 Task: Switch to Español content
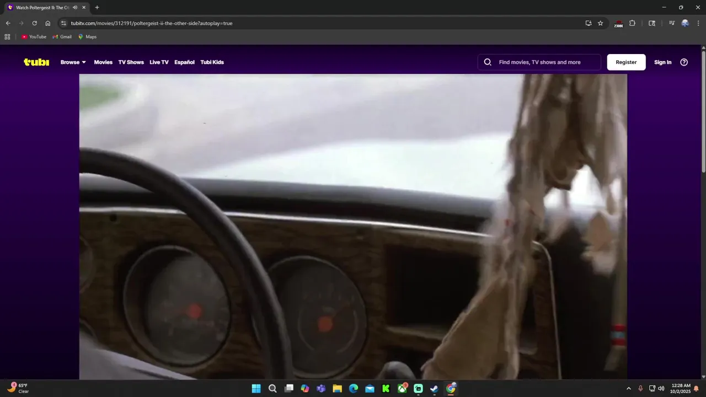pos(184,62)
